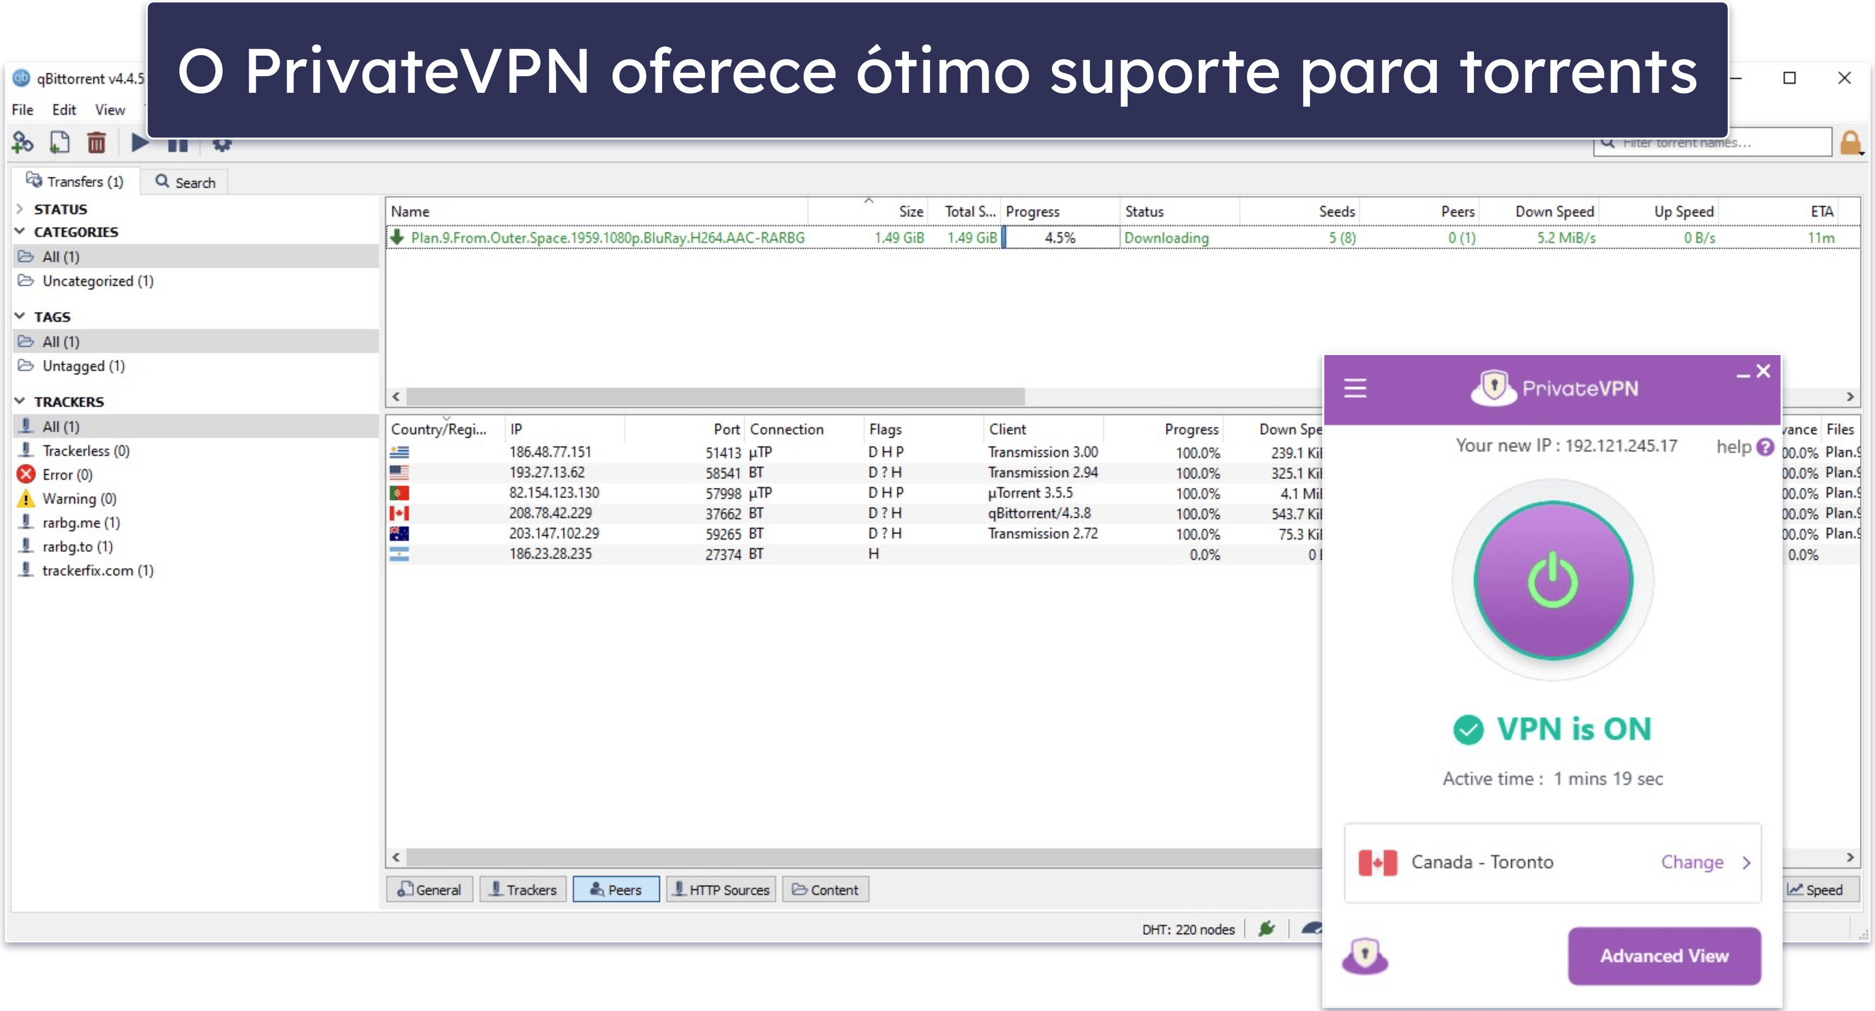Open the General details tab

[x=429, y=889]
